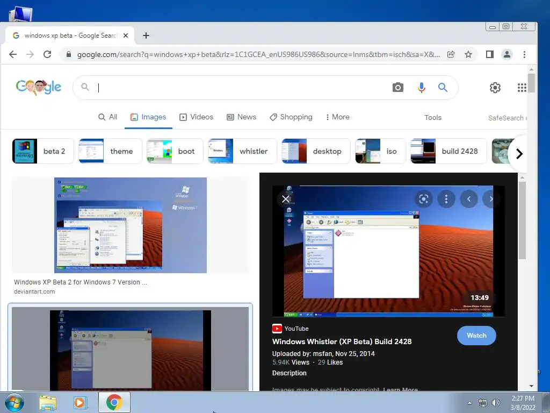Submit search with the blue magnifier icon
Screen dimensions: 550x413
pyautogui.click(x=443, y=88)
